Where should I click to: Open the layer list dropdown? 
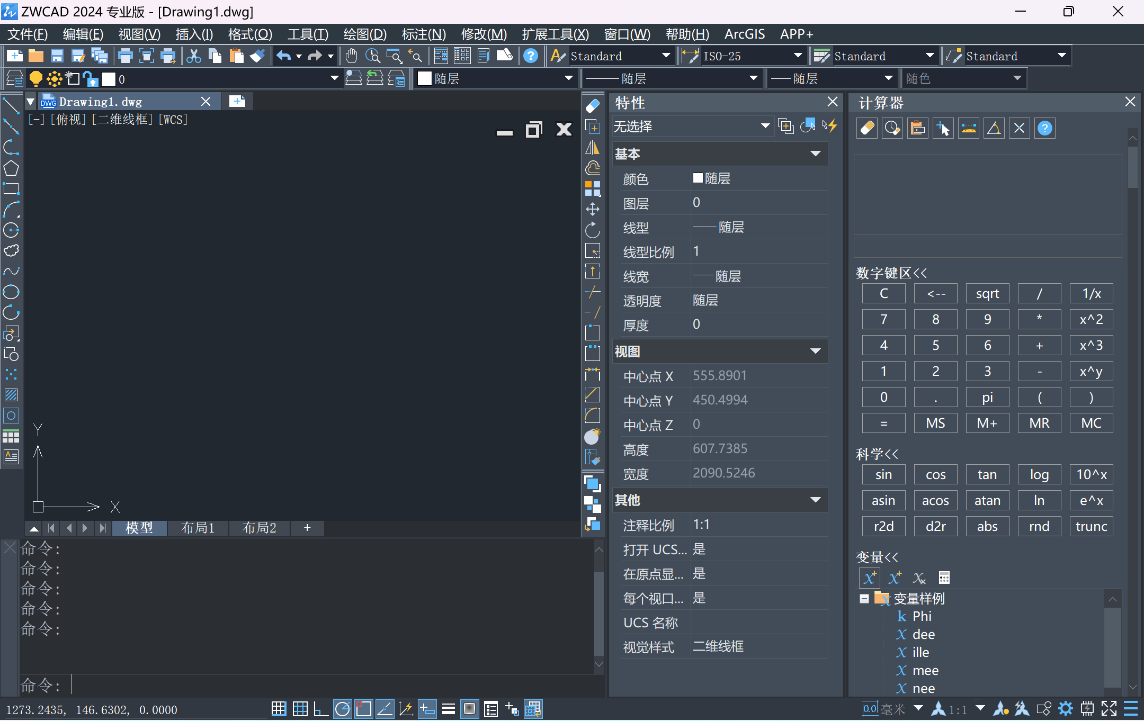pyautogui.click(x=334, y=79)
